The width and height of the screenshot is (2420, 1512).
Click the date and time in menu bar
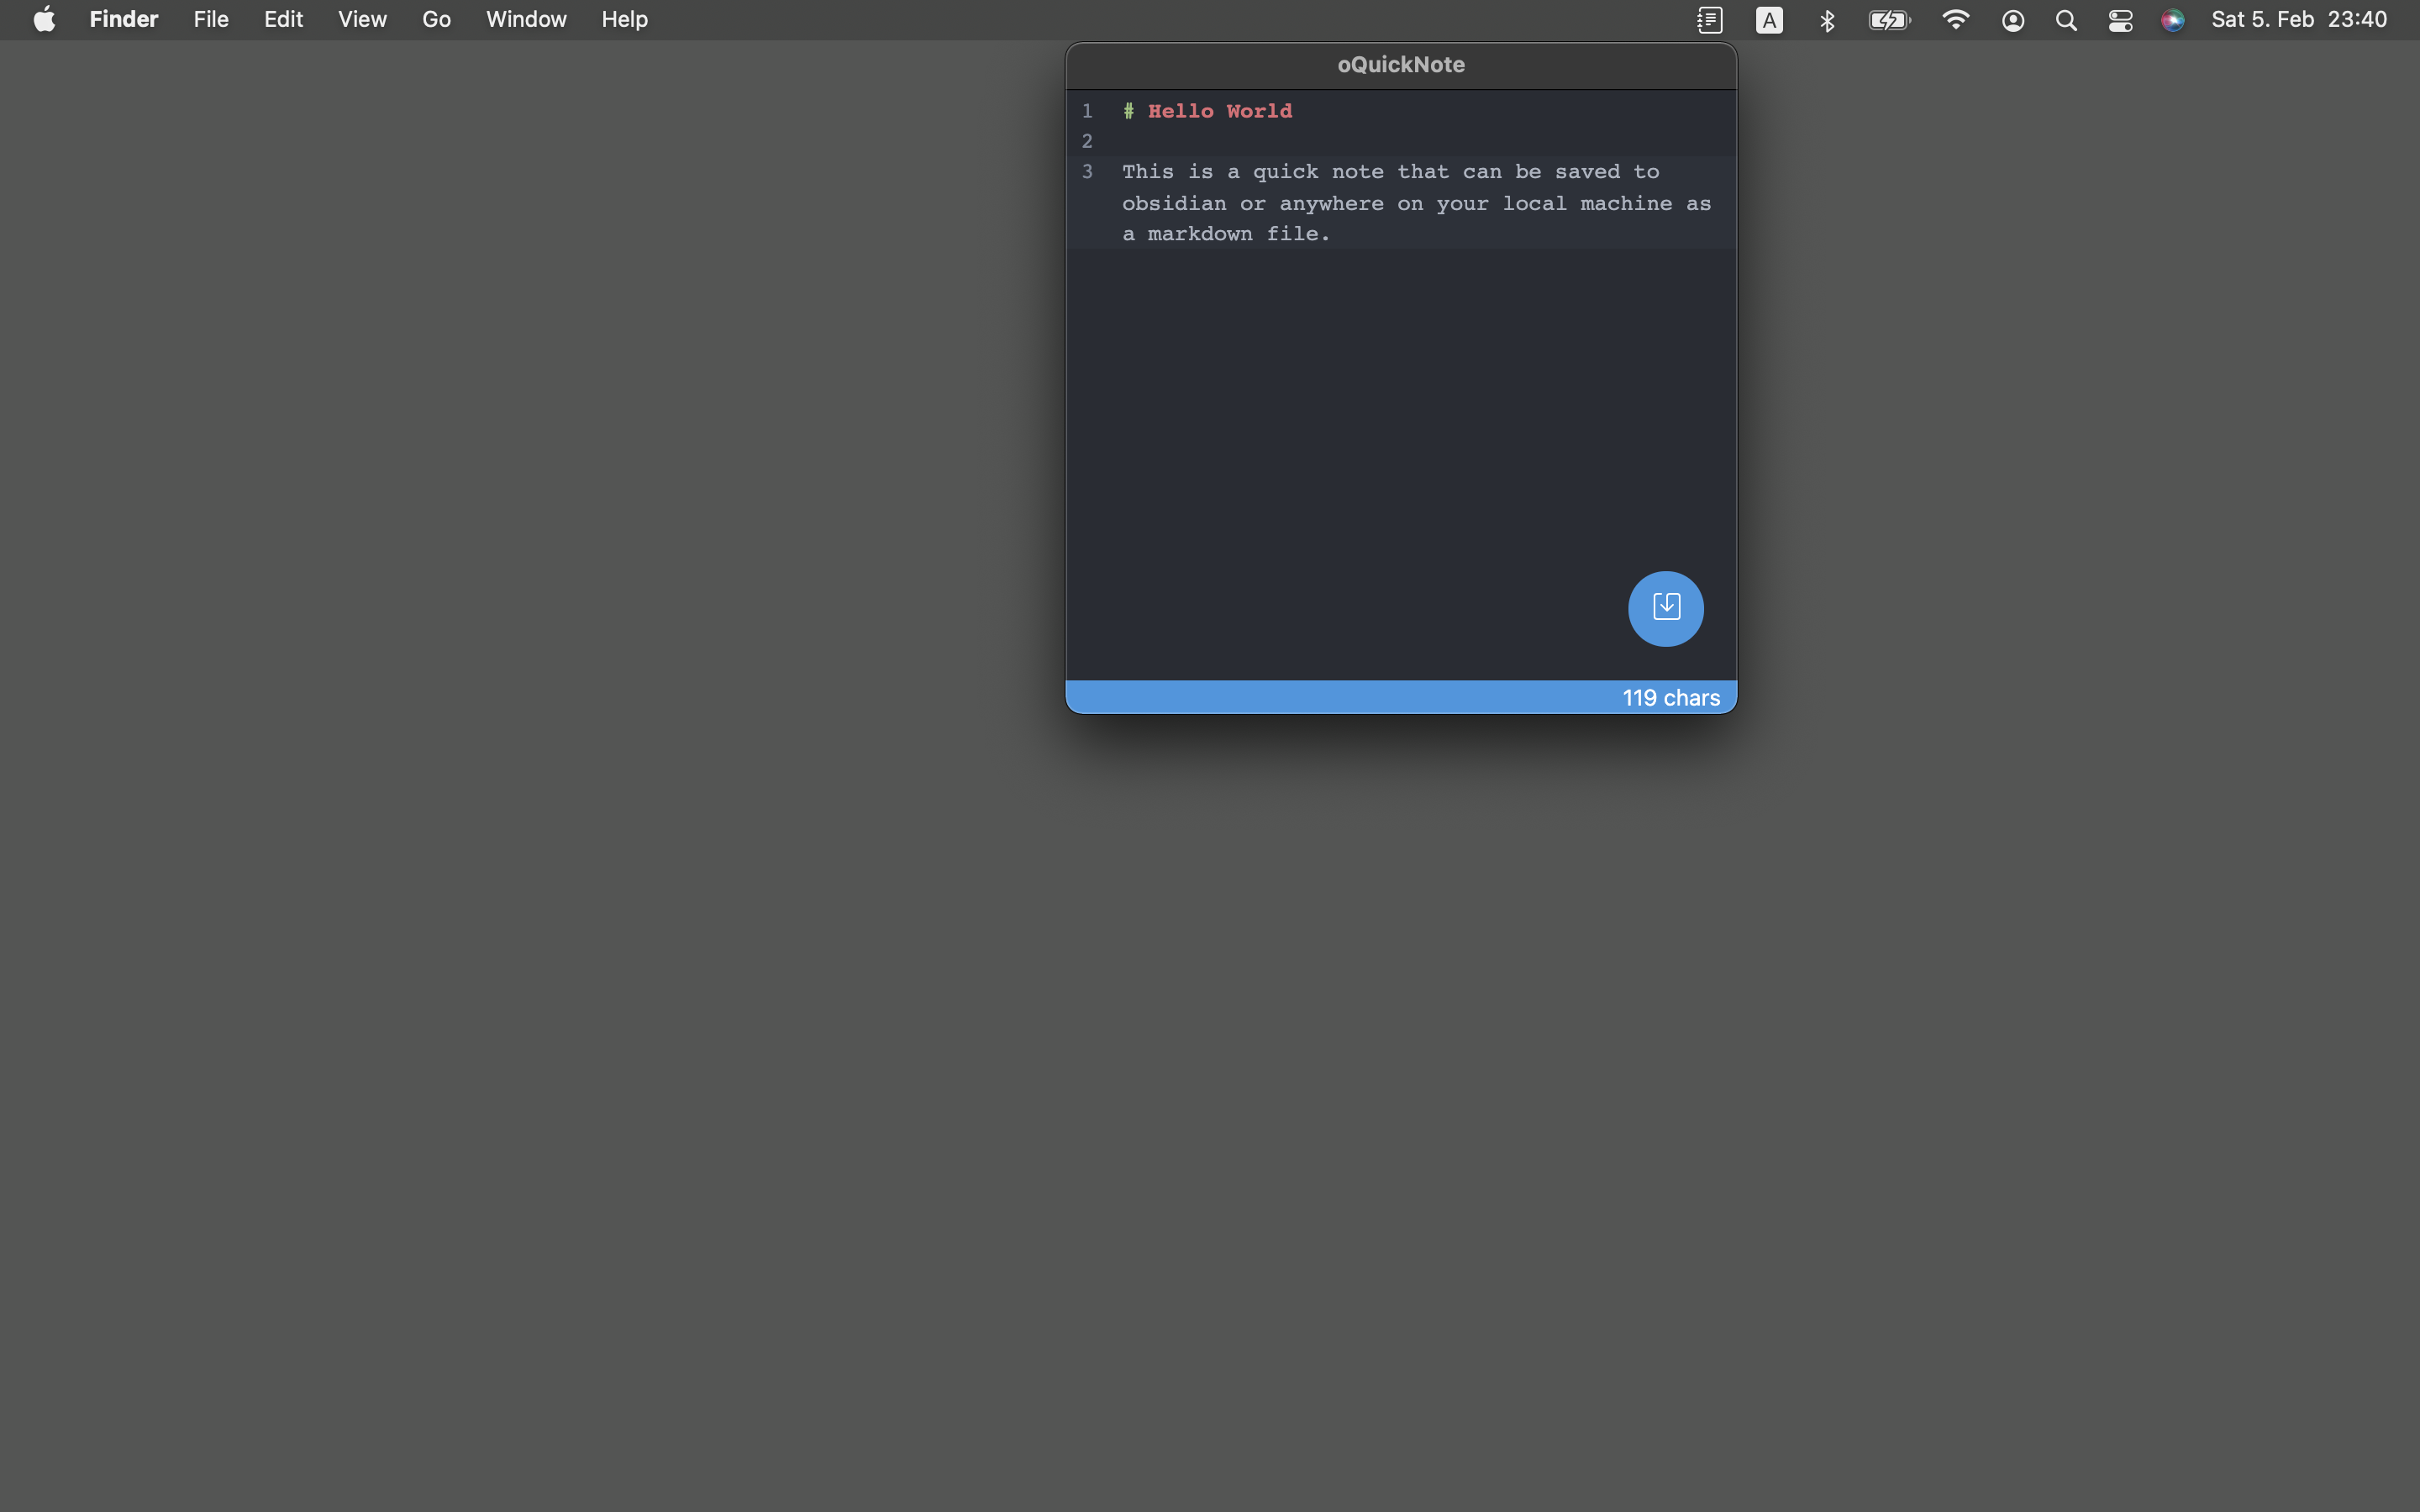click(x=2299, y=19)
